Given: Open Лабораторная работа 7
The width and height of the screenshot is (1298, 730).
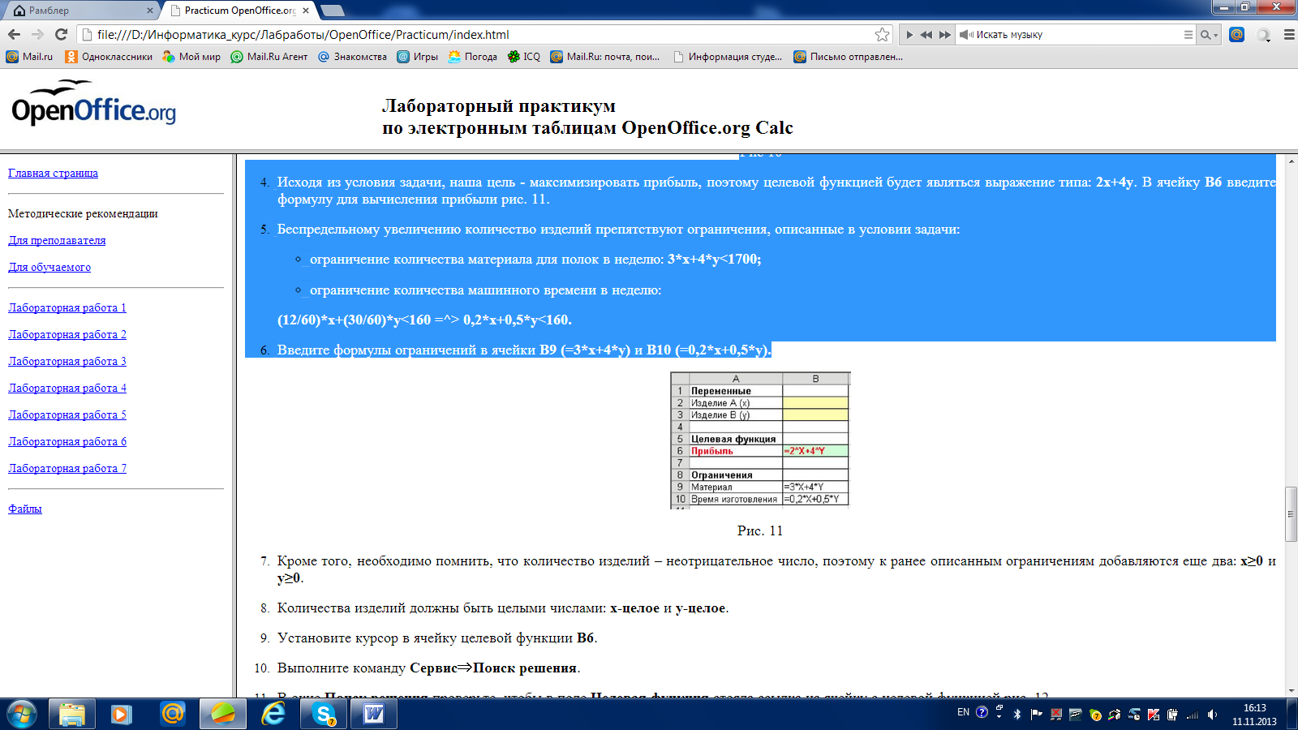Looking at the screenshot, I should 67,468.
